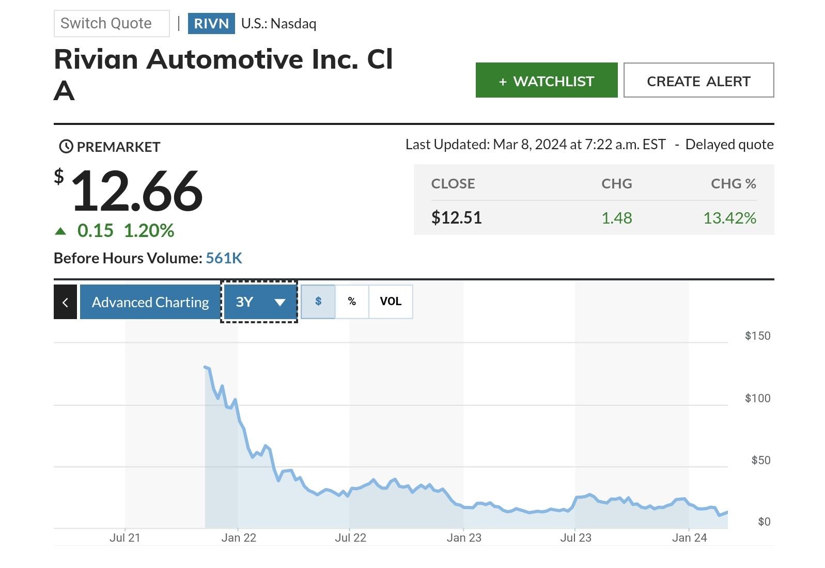This screenshot has height=568, width=825.
Task: Expand the 3Y time range dropdown
Action: tap(259, 302)
